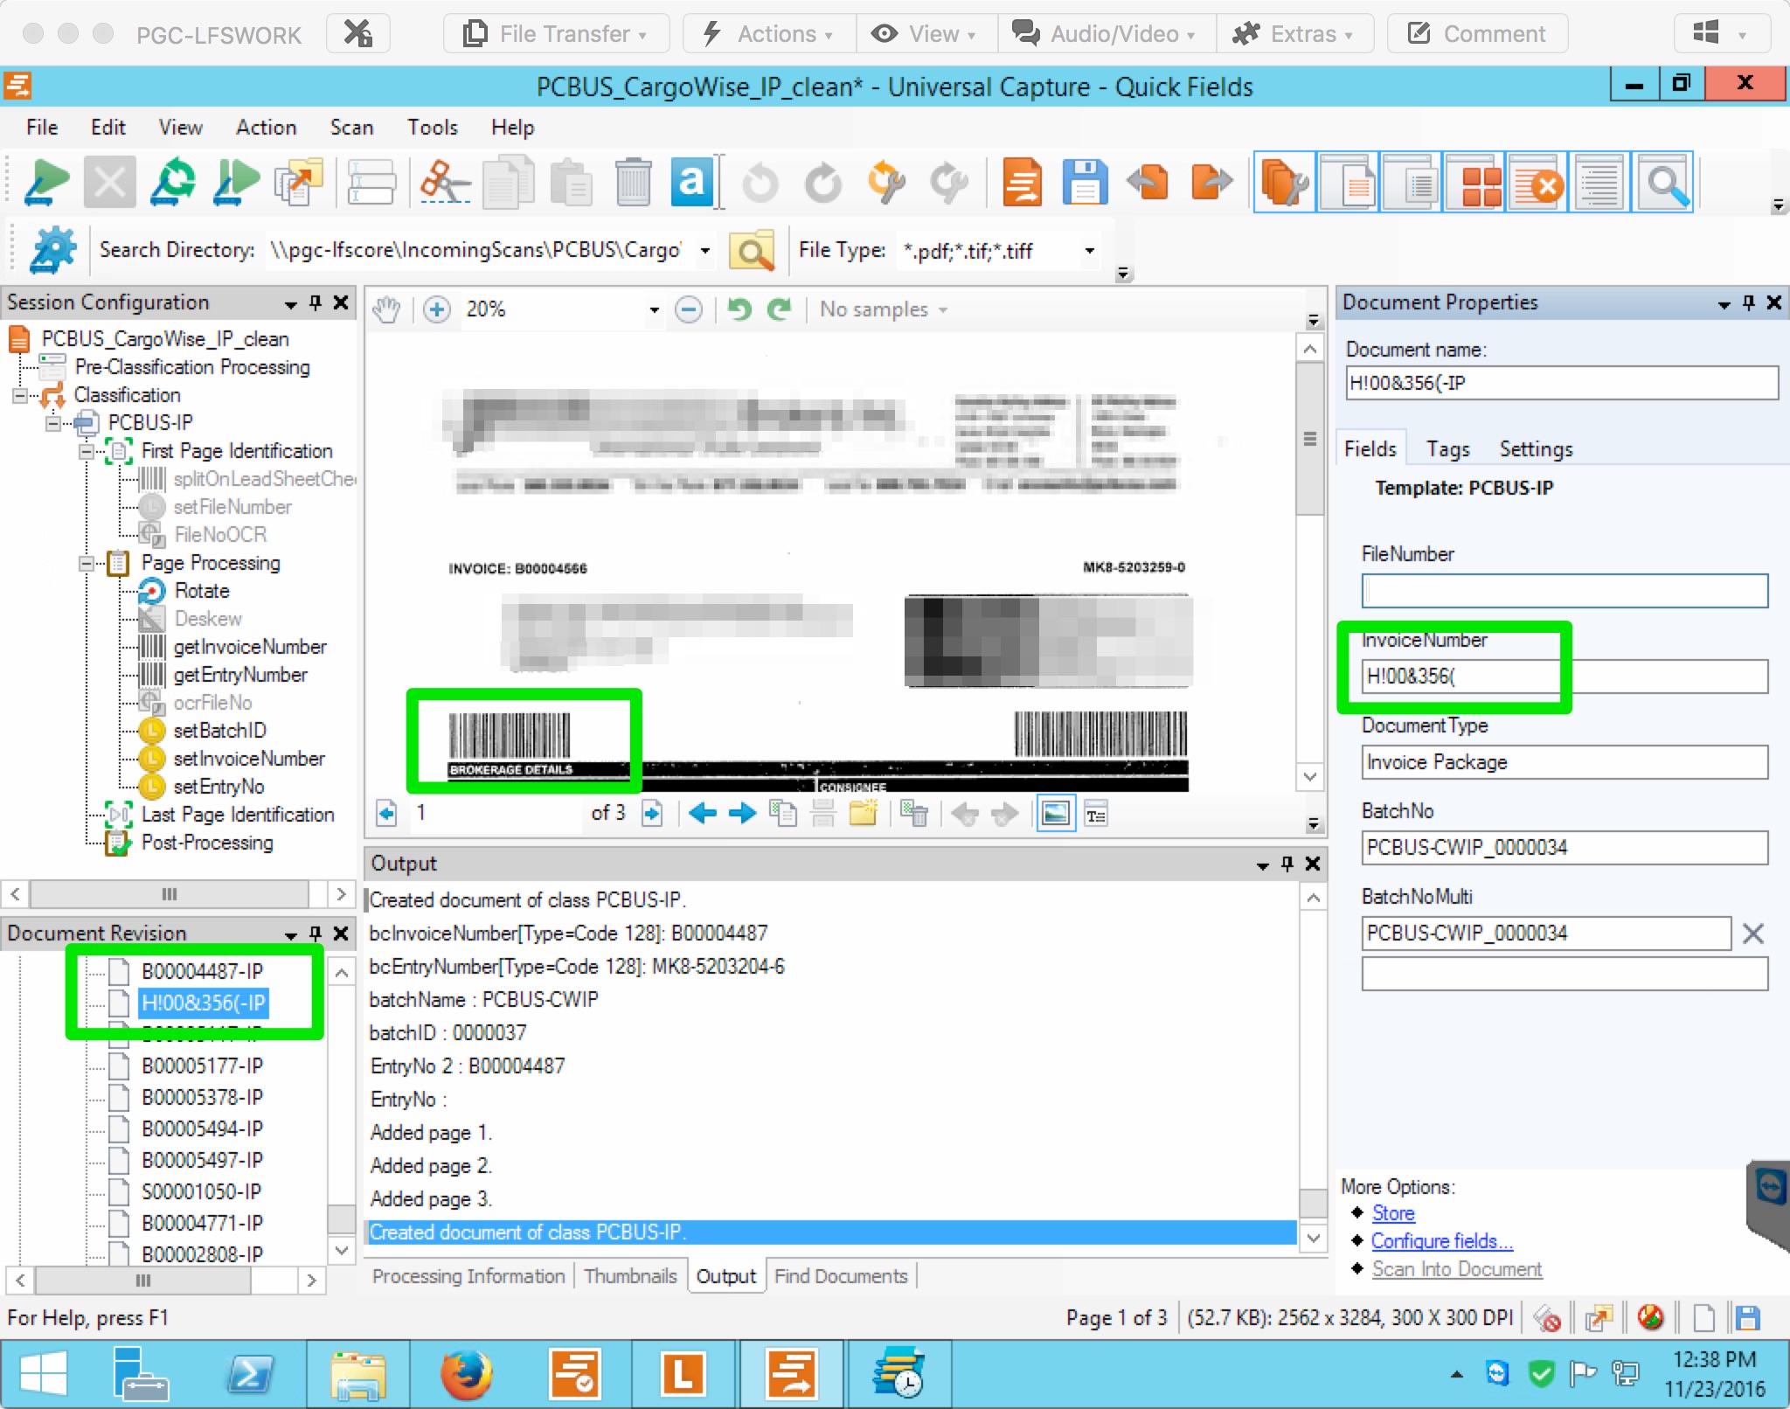Open the Tools menu
This screenshot has height=1409, width=1790.
click(x=432, y=128)
